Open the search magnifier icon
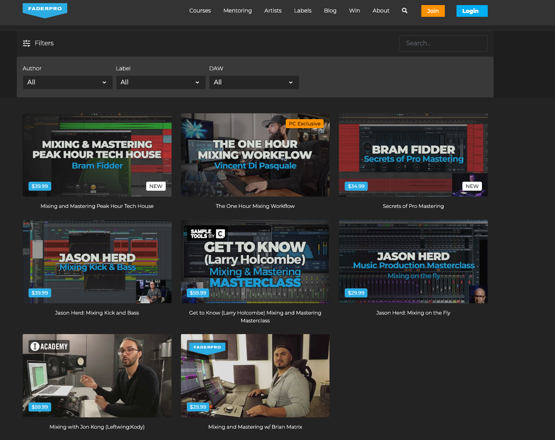 coord(405,11)
